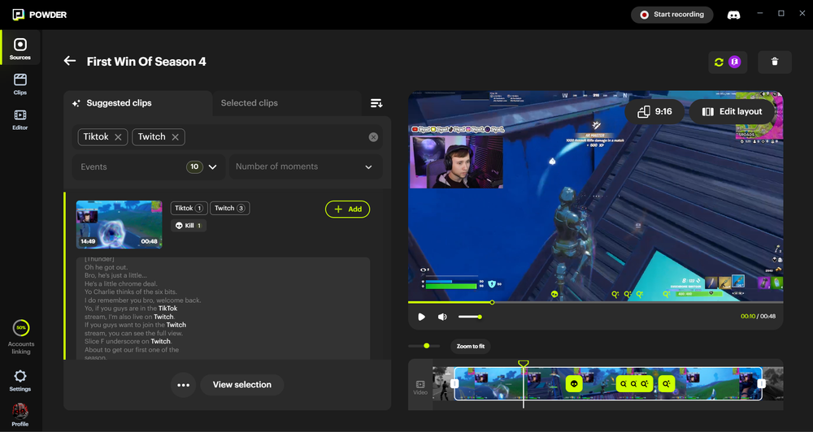Click the Discord icon in title bar
Image resolution: width=813 pixels, height=432 pixels.
pyautogui.click(x=733, y=15)
